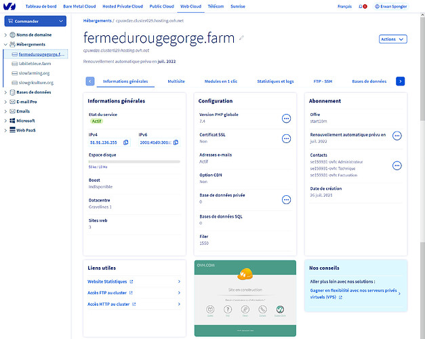Click the Web PaaS icon

[12, 130]
